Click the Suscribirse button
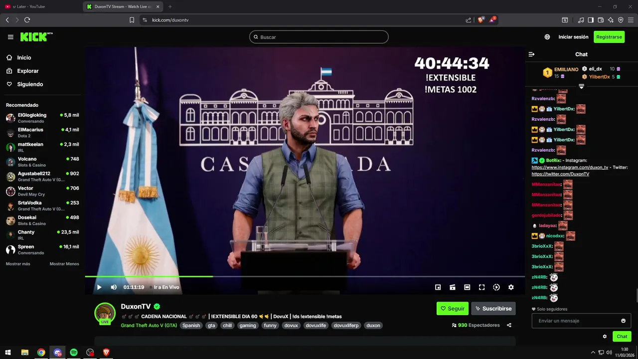Screen dimensions: 638x359 point(493,309)
